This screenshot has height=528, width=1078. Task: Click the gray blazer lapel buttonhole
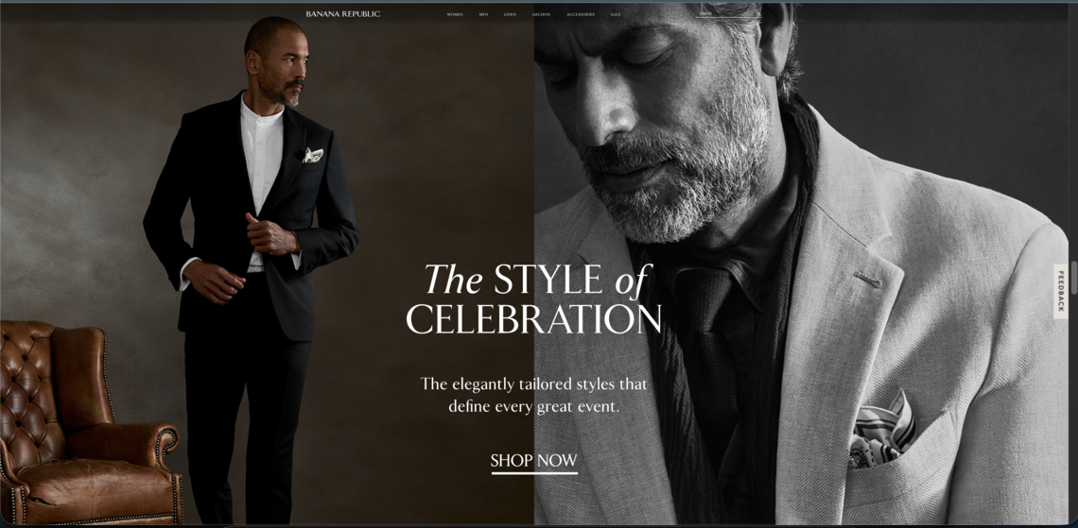point(865,280)
